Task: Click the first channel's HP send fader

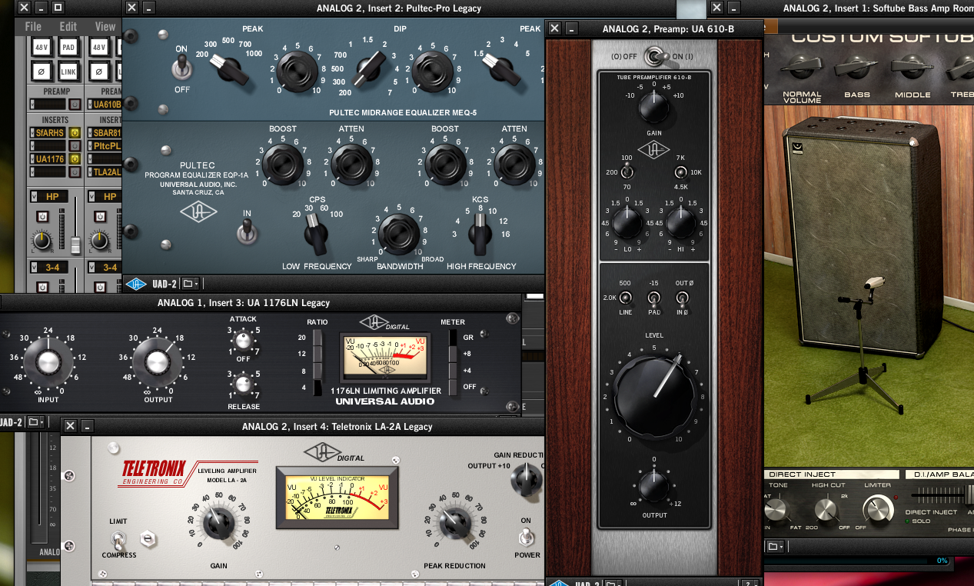Action: (75, 245)
